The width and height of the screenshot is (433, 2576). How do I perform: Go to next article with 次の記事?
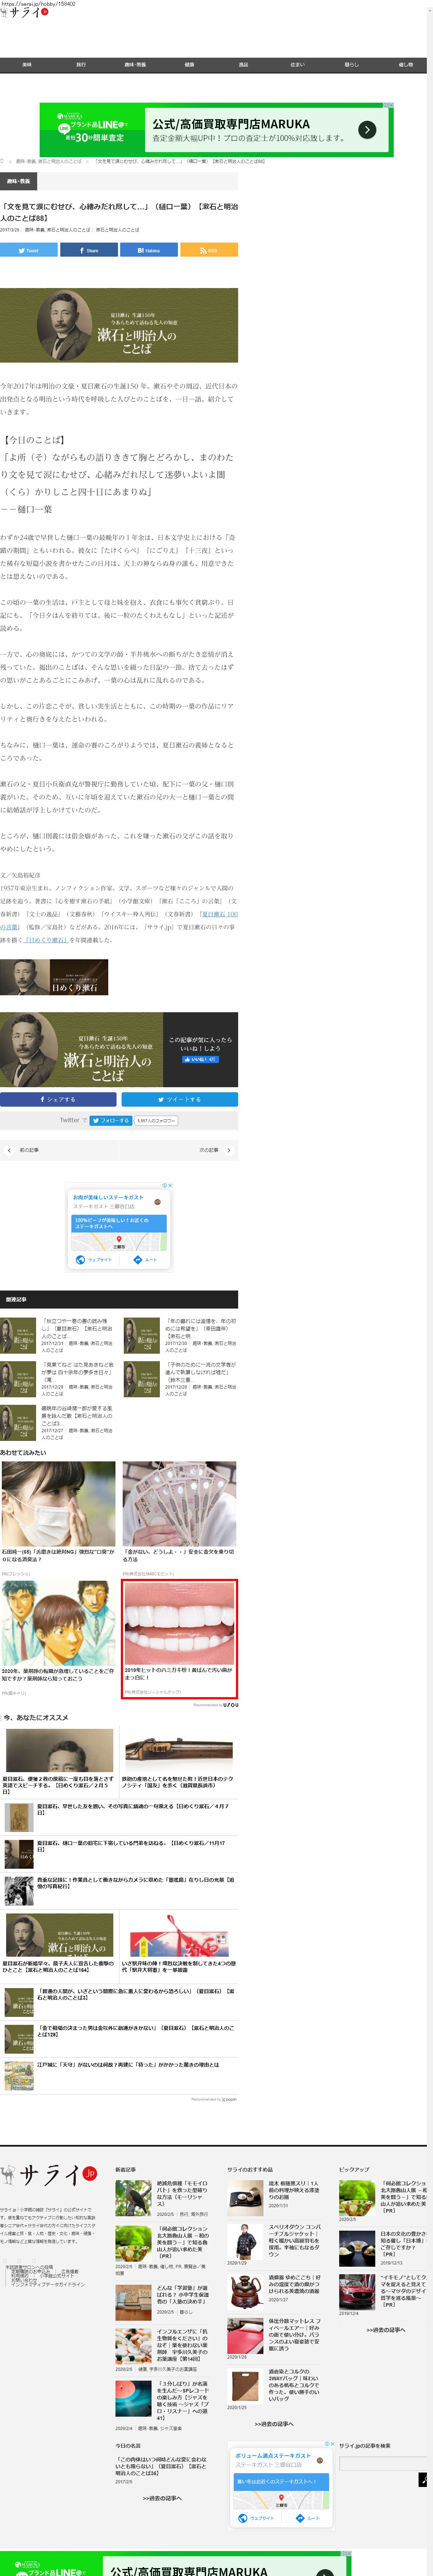(214, 1150)
